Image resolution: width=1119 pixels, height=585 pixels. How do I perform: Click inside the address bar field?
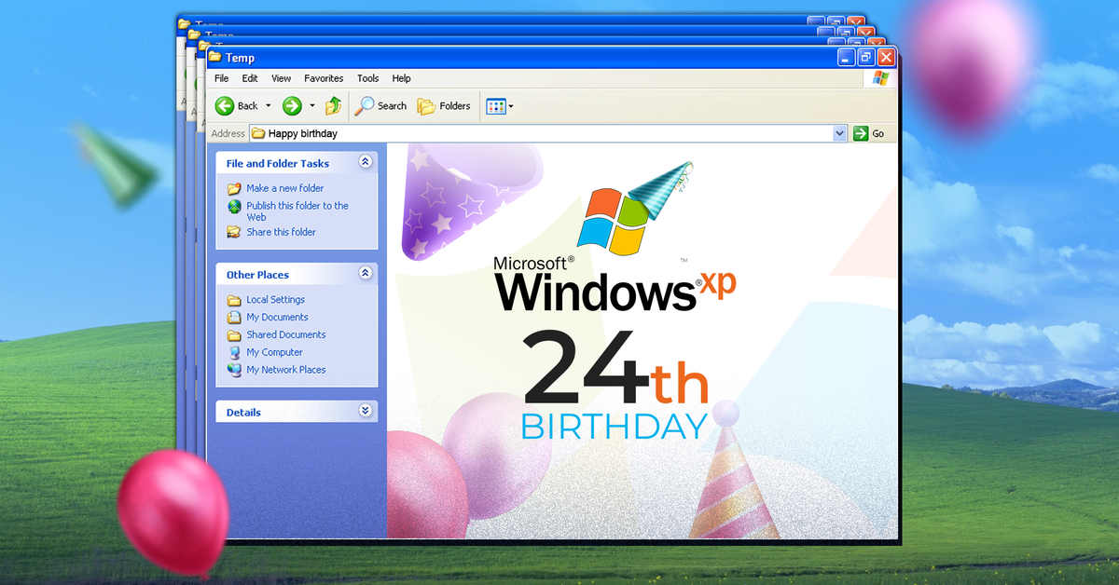click(466, 133)
